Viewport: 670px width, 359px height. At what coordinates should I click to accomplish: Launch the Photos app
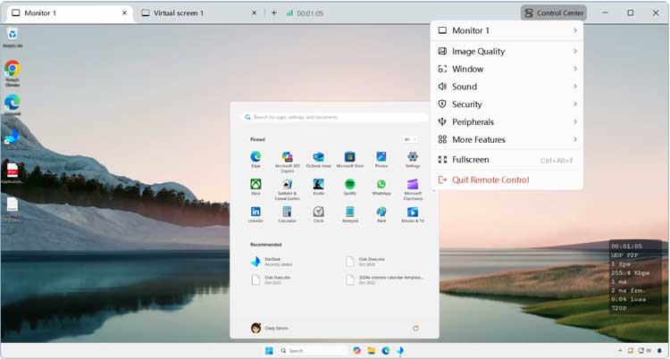pos(381,160)
